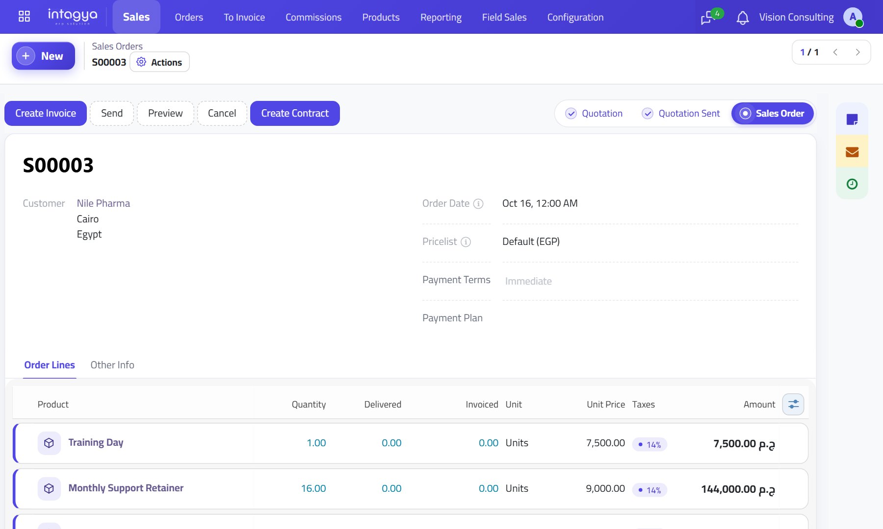Click the Actions gear icon
Viewport: 883px width, 529px height.
click(141, 62)
